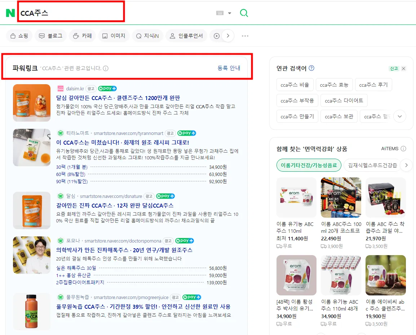Open the 쇼핑 tab
This screenshot has height=335, width=416.
19,36
